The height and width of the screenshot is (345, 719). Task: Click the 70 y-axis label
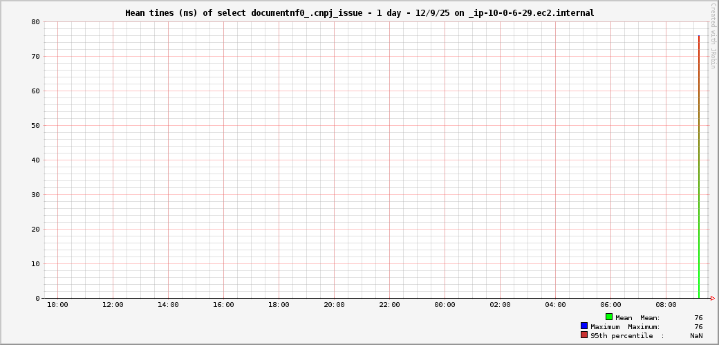[x=36, y=57]
